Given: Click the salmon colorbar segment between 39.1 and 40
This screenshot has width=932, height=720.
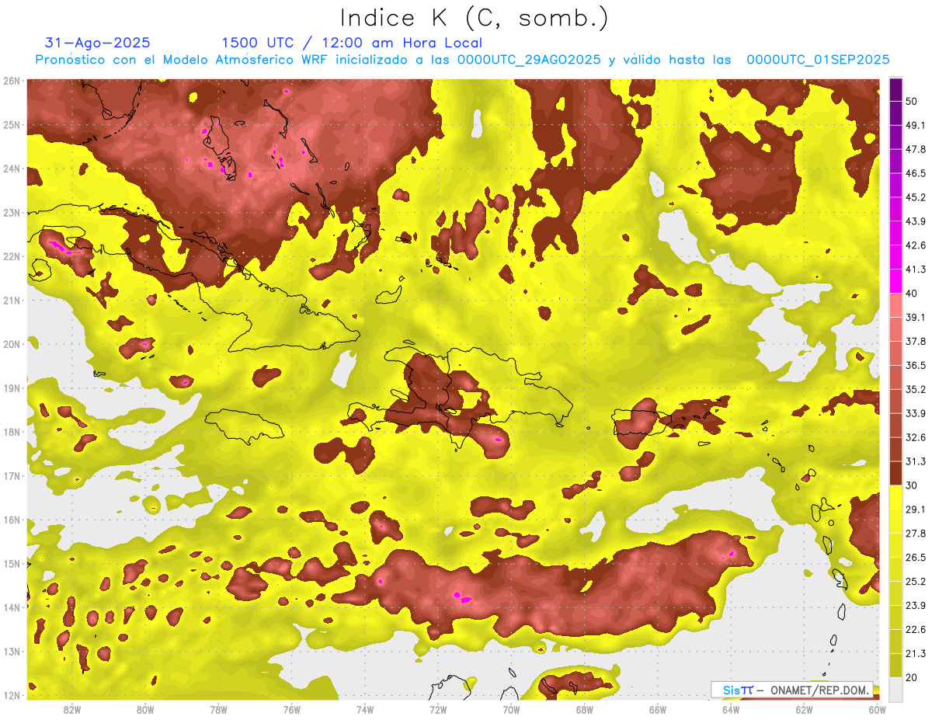Looking at the screenshot, I should coord(896,304).
